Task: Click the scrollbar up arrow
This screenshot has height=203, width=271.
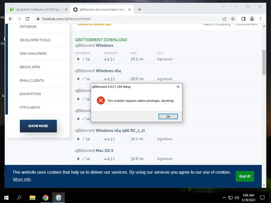Action: pos(264,26)
